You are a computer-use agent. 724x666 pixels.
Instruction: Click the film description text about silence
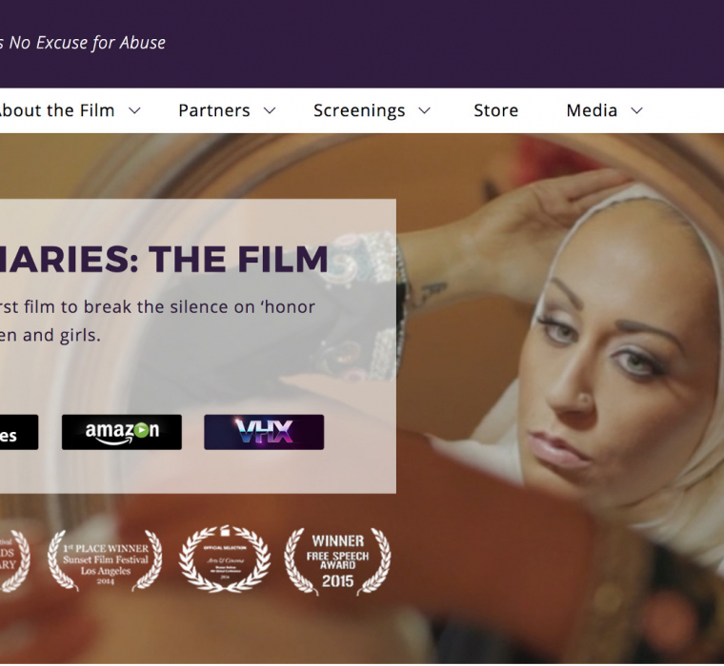tap(157, 321)
